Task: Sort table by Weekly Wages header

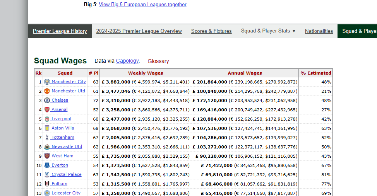Action: point(146,73)
